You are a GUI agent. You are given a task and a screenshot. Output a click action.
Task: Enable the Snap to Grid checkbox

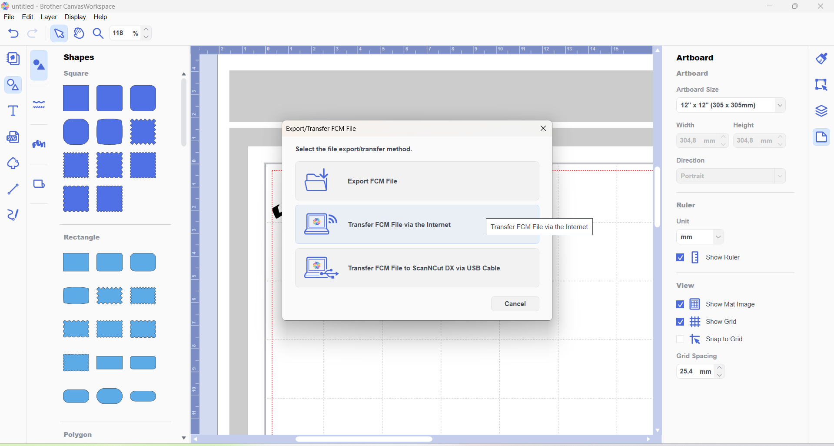681,339
